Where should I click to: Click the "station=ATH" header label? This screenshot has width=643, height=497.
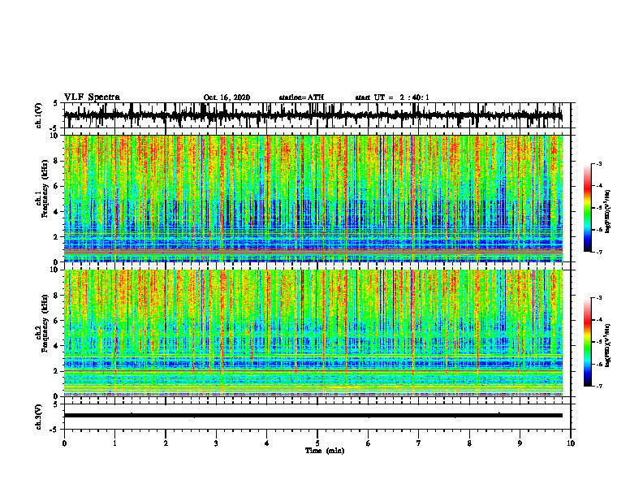(301, 97)
